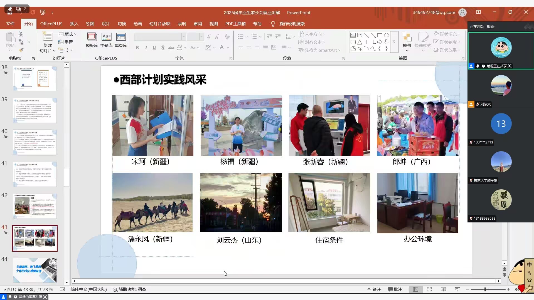Switch to Normal view in status bar

pyautogui.click(x=415, y=289)
